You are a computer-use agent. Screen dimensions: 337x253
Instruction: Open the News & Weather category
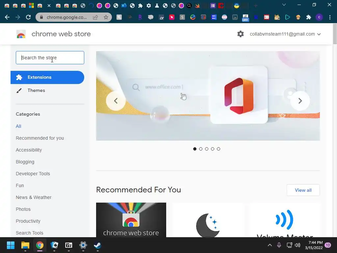point(34,197)
